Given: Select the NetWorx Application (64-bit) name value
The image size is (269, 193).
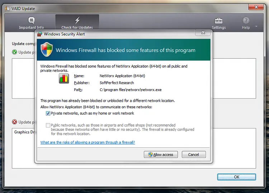Looking at the screenshot, I should [x=122, y=76].
